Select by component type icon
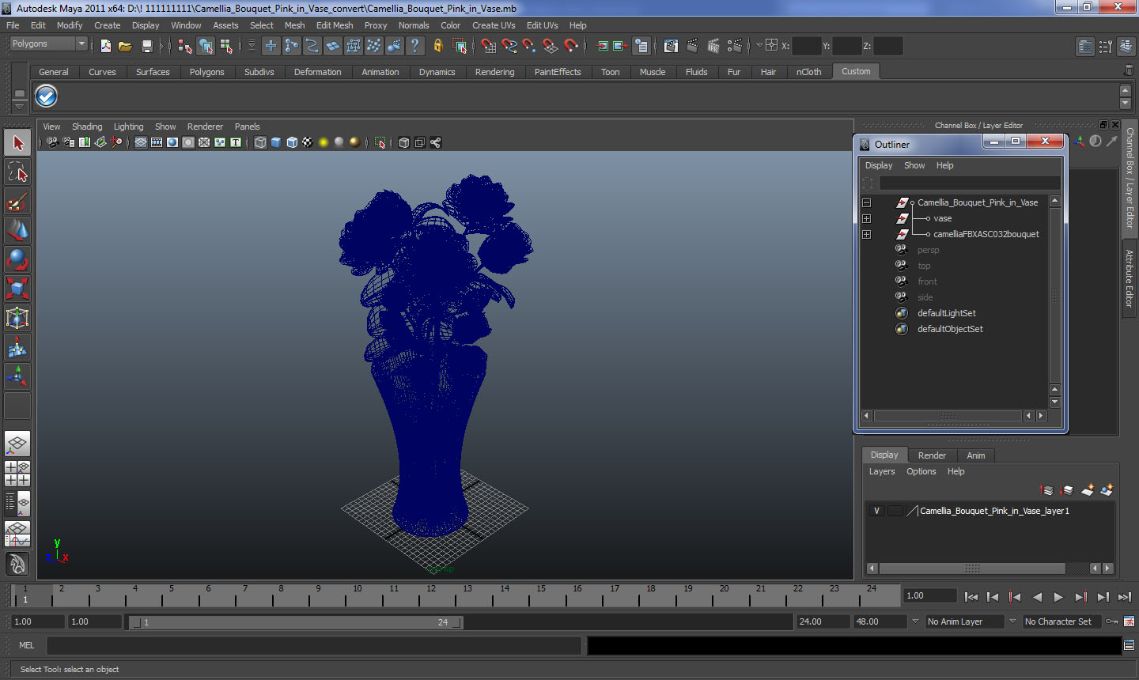Image resolution: width=1139 pixels, height=680 pixels. [226, 46]
